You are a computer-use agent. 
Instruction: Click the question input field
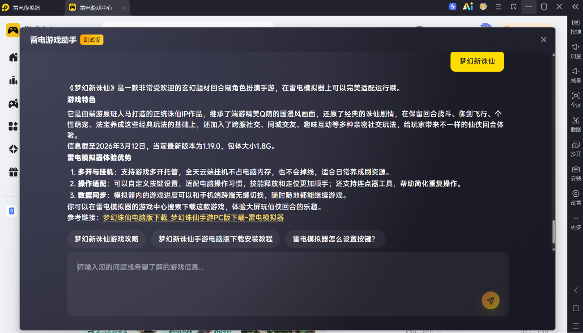click(288, 284)
